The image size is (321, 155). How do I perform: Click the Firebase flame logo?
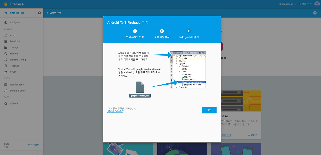point(6,4)
